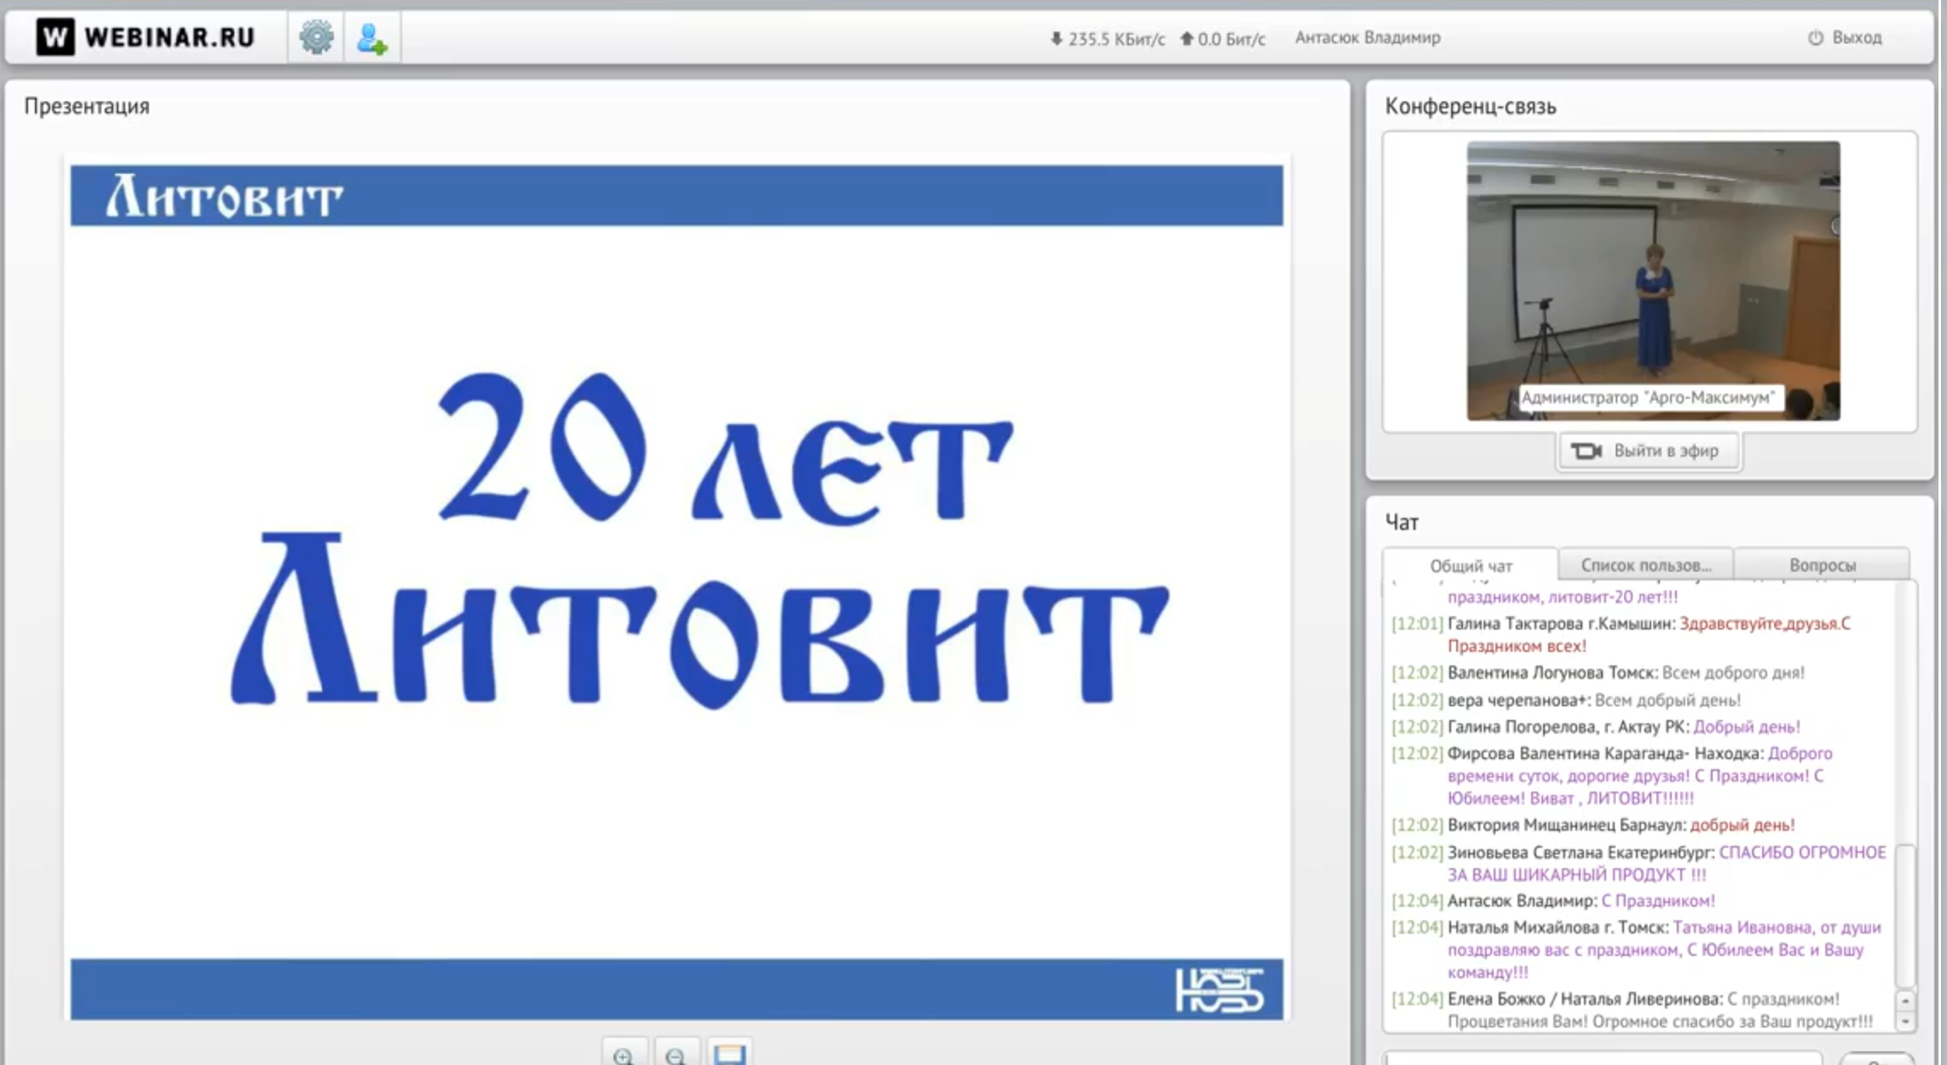Toggle fullscreen presentation view icon
Screen dimensions: 1947x1065
[x=729, y=1055]
